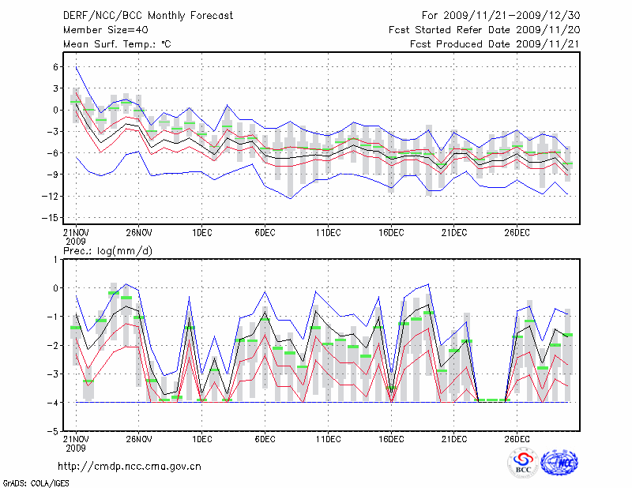Select 1DEC on the temperature chart axis
Screen dimensions: 632x488
click(x=201, y=233)
